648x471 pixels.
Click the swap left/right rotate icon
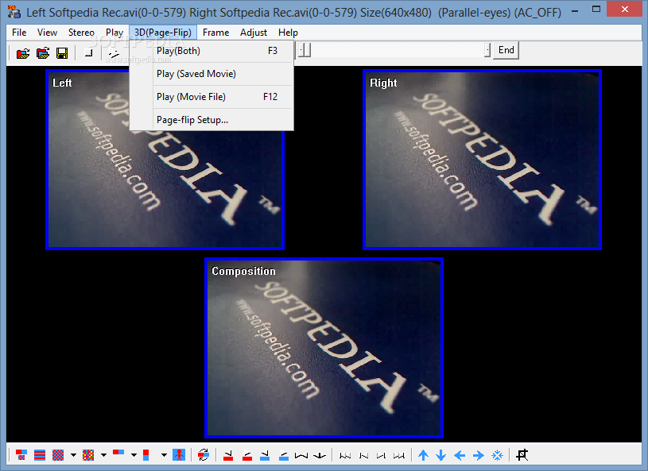tap(204, 455)
